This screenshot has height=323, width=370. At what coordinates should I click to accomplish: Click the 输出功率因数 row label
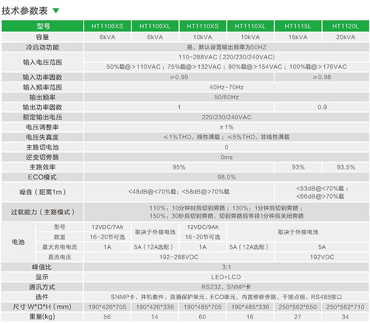(42, 107)
